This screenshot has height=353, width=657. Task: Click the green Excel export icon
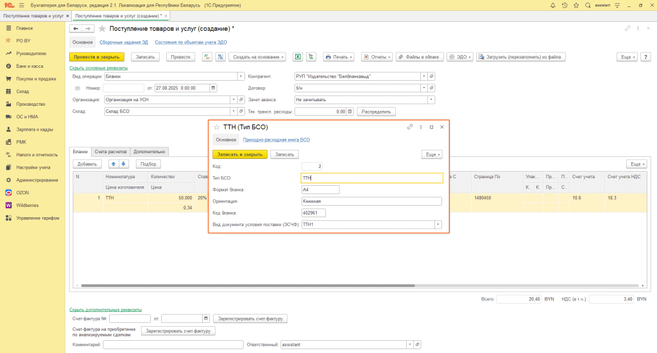[x=298, y=57]
